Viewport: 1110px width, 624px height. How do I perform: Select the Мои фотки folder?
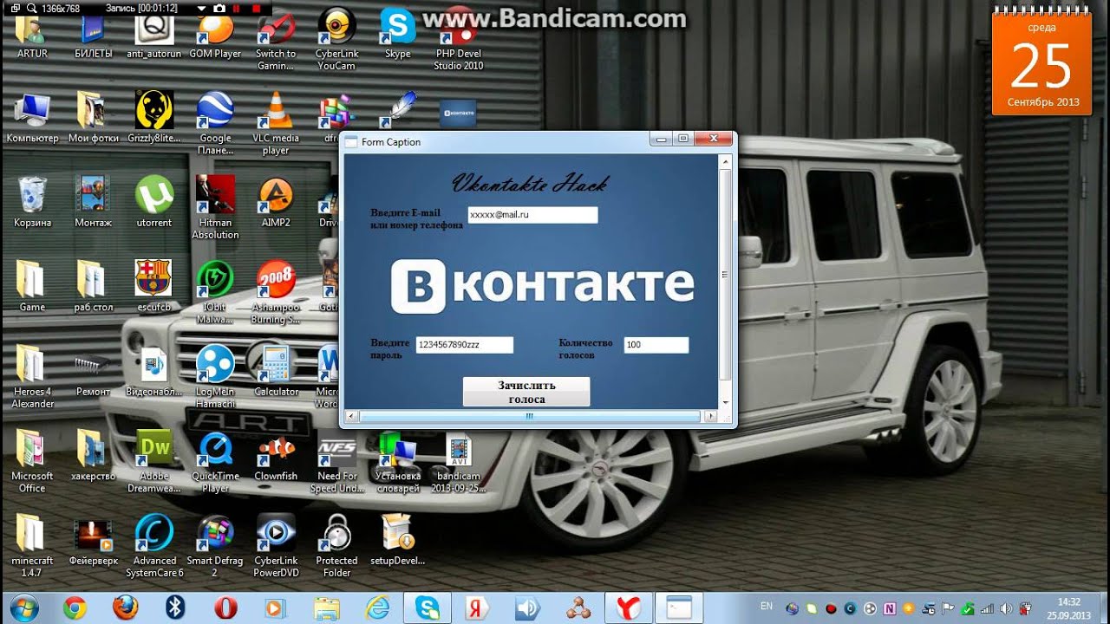coord(94,117)
